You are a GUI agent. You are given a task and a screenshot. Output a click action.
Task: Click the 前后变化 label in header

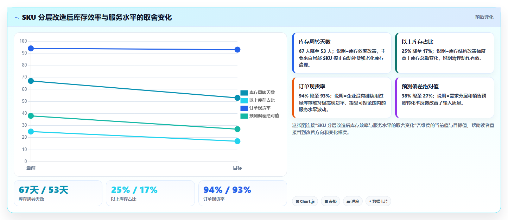484,17
